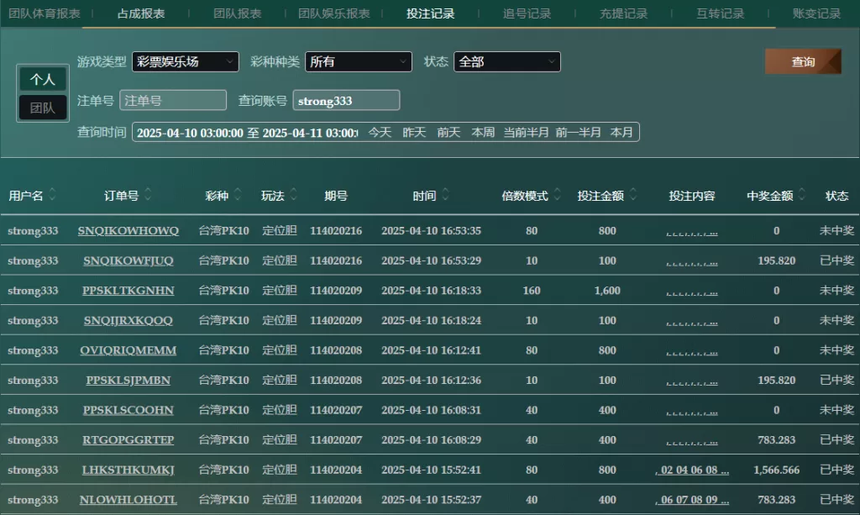
Task: Sort by 时间 column sort icon
Action: tap(445, 195)
